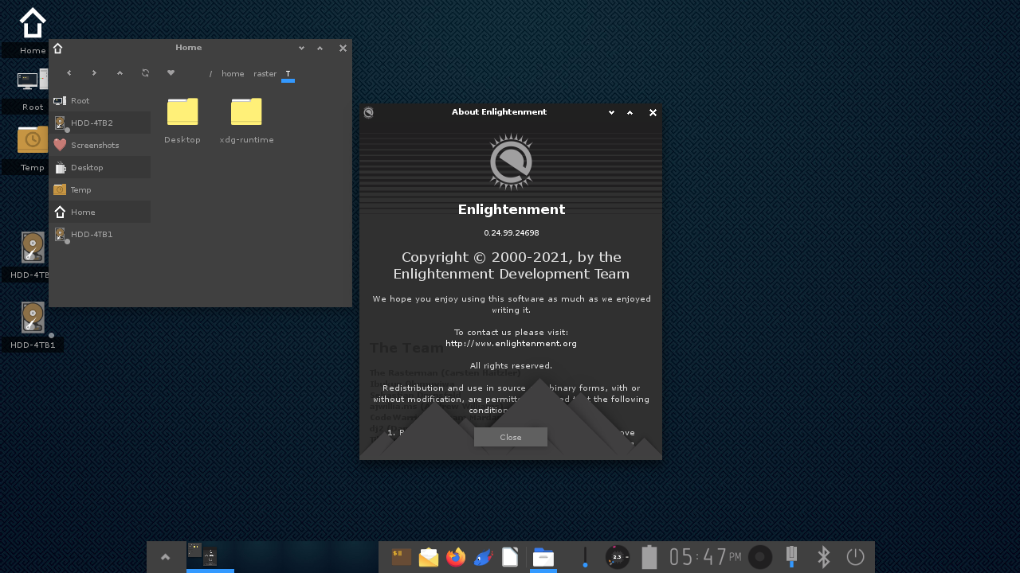Screen dimensions: 1020x573
Task: Navigate to parent directory using the up arrow
Action: 120,72
